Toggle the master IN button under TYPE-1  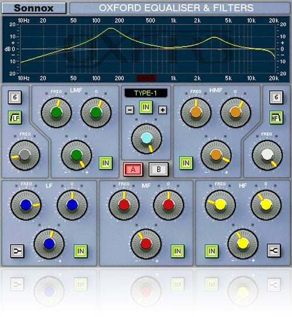(x=146, y=107)
